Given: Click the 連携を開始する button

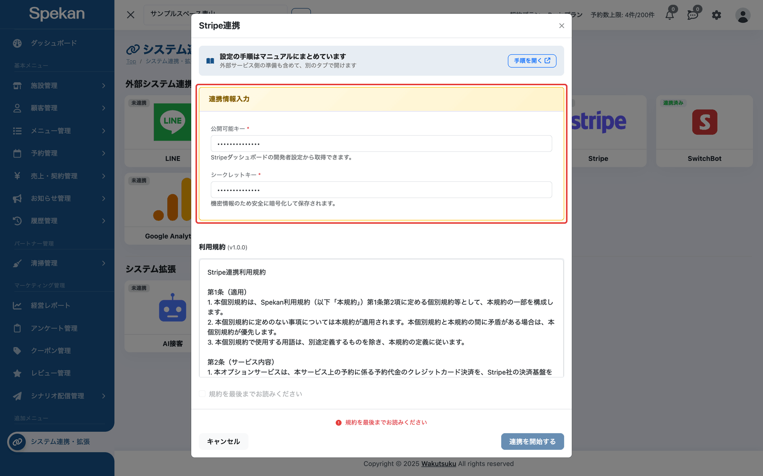Looking at the screenshot, I should click(532, 442).
